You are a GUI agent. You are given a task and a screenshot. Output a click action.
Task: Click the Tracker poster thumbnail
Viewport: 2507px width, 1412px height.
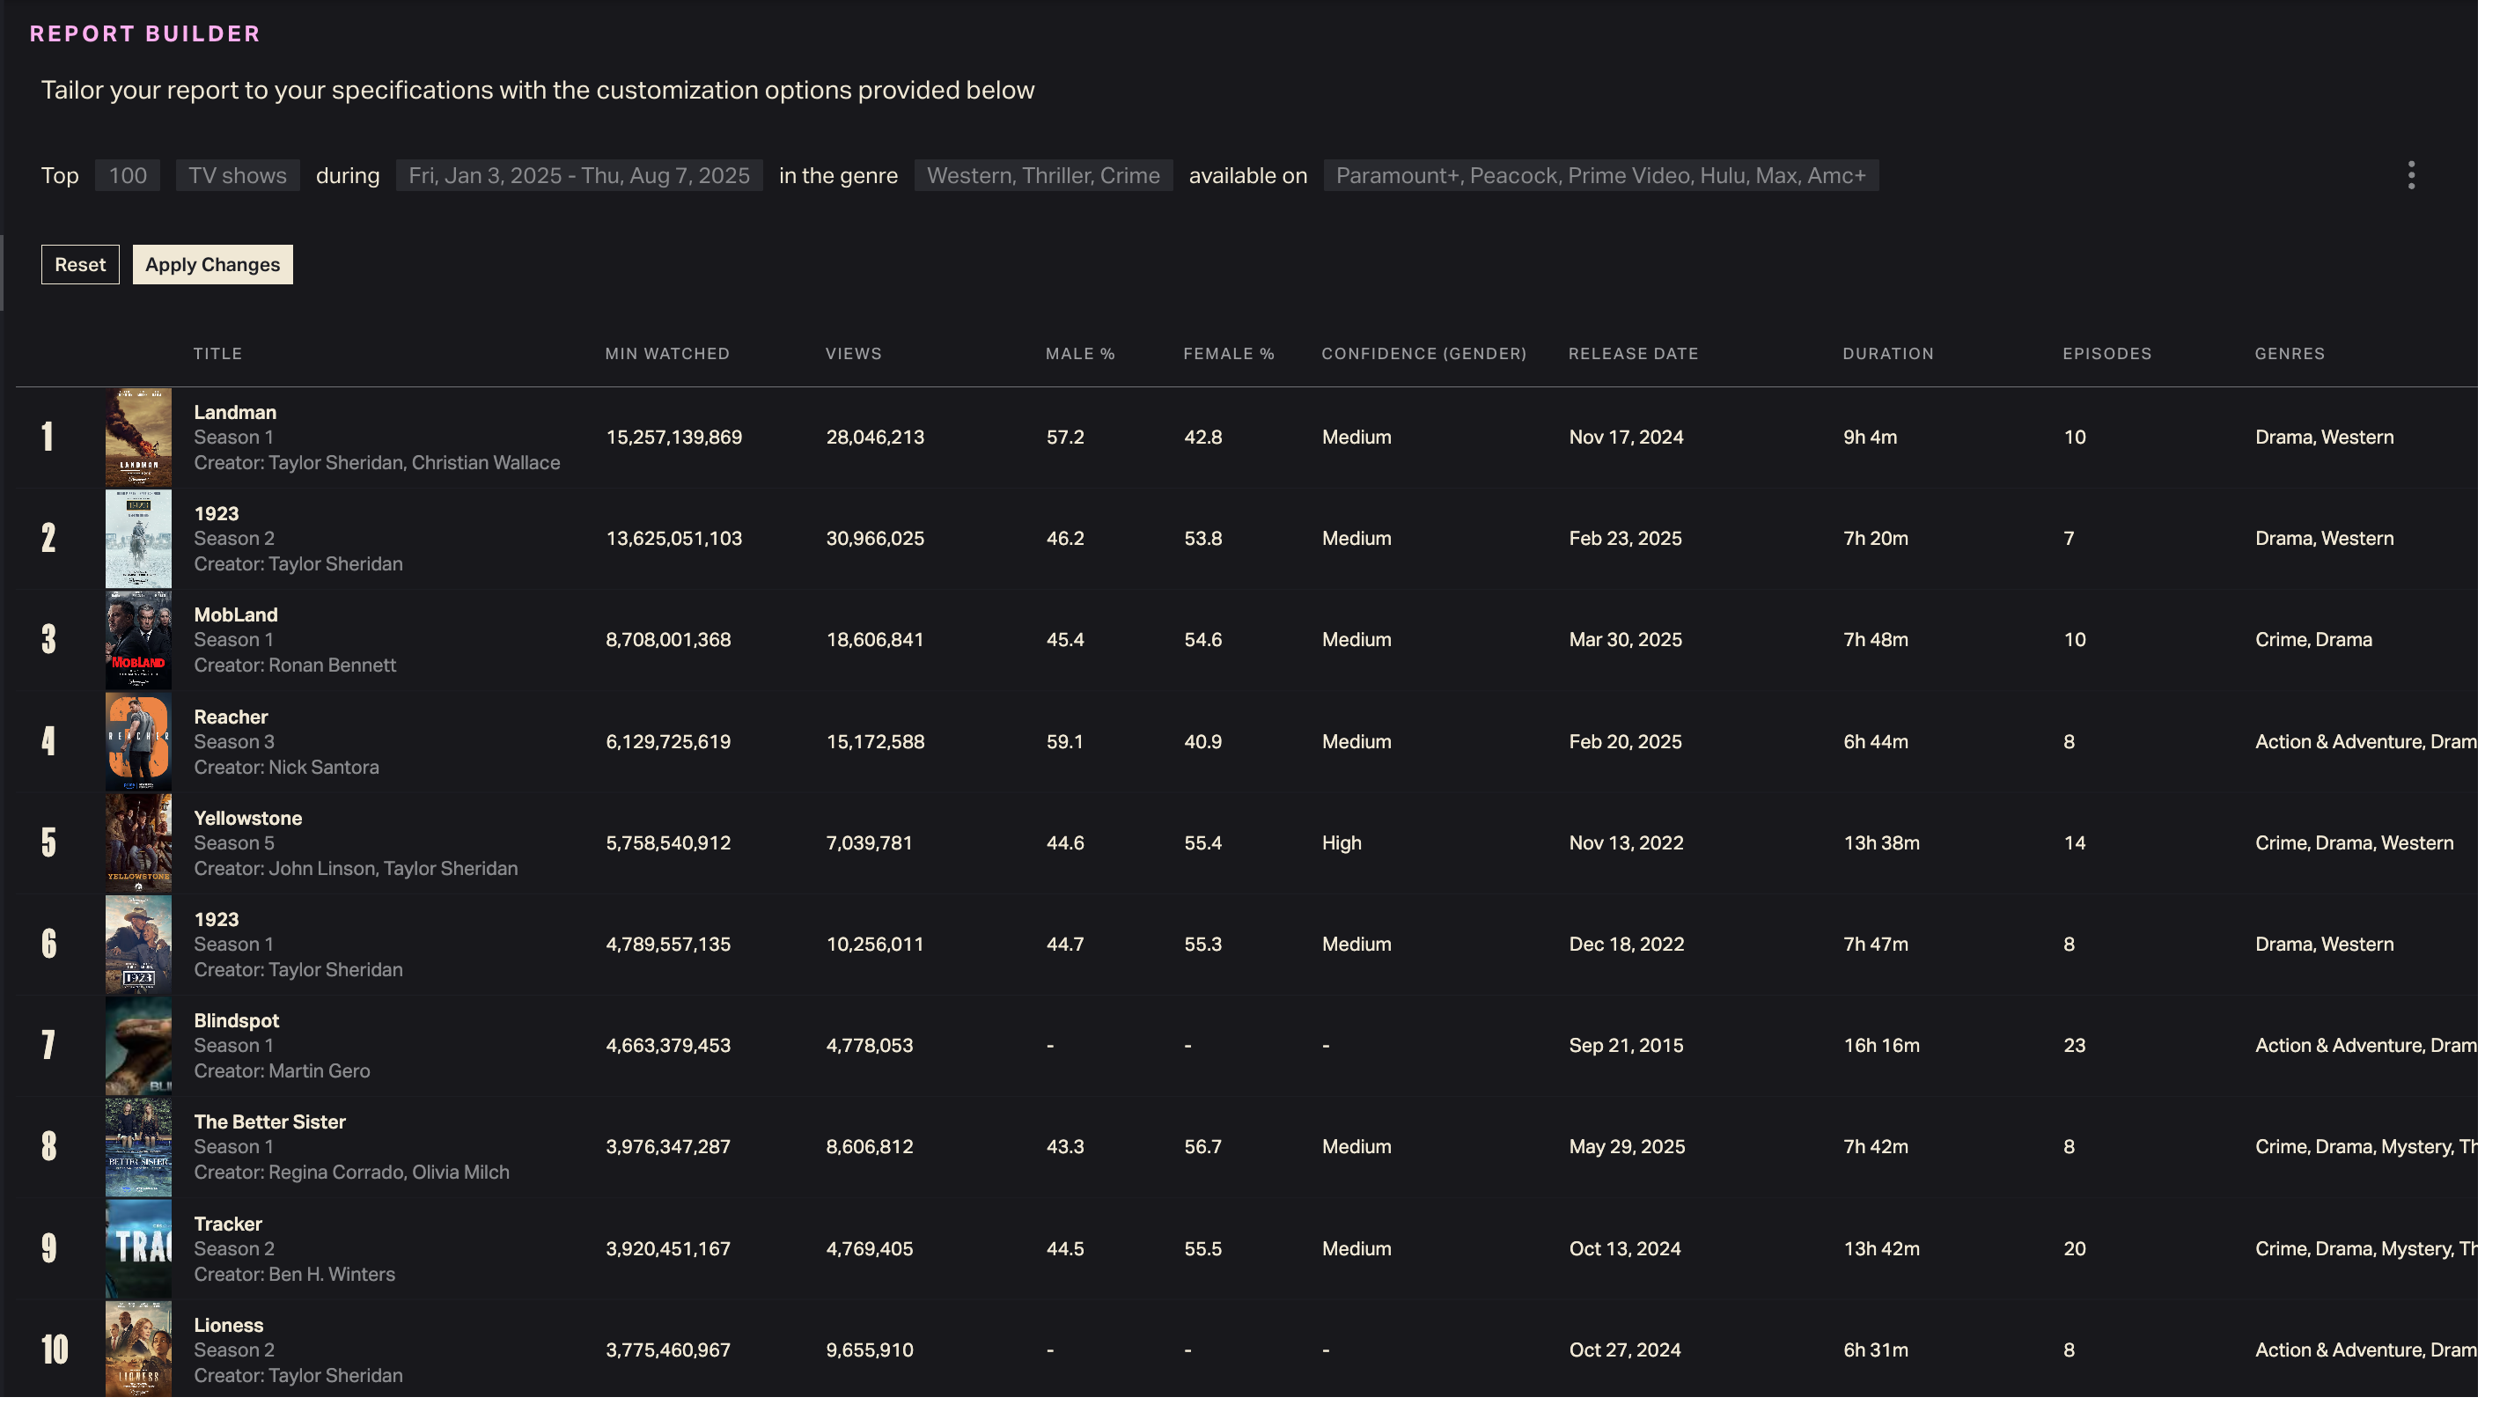tap(138, 1248)
